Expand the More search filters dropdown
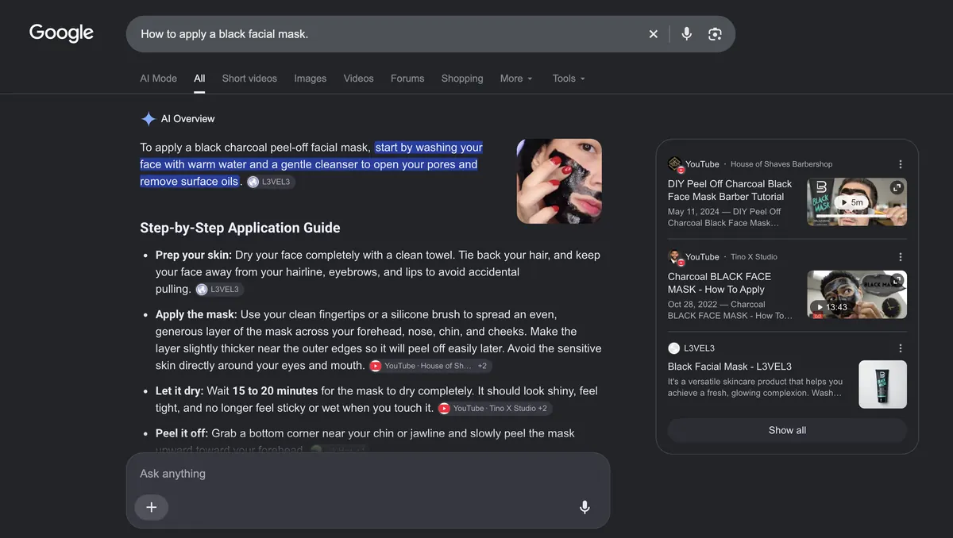The image size is (953, 538). tap(516, 79)
